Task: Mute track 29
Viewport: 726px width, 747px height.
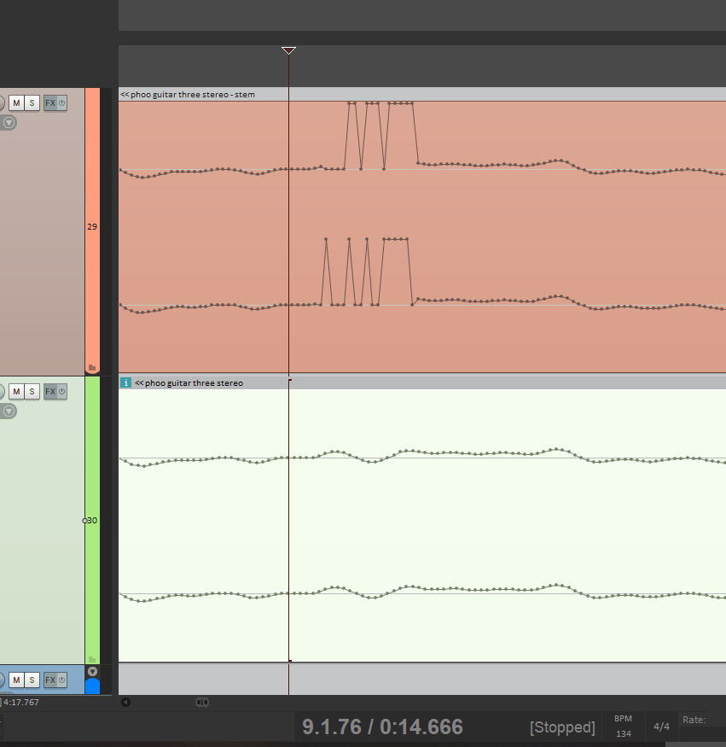Action: 15,103
